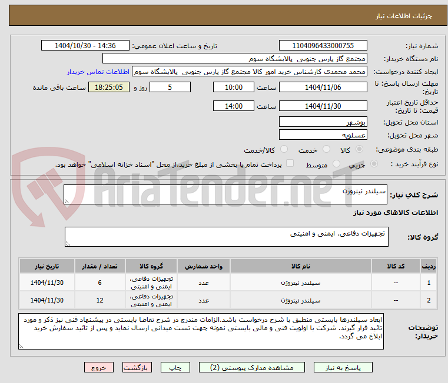The width and height of the screenshot is (448, 383).
Task: Click row 1 سیلندر نیتروژن item name
Action: 301,283
